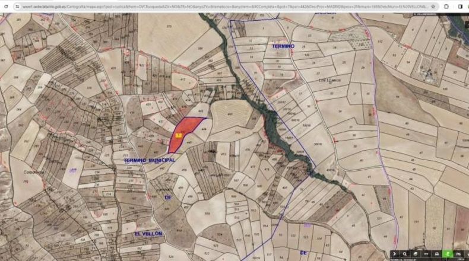Open the magnifier search tool
469x261 pixels.
click(x=405, y=254)
